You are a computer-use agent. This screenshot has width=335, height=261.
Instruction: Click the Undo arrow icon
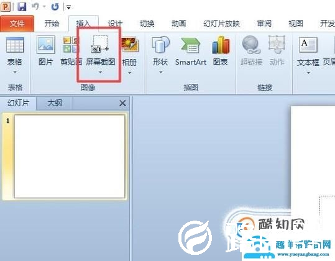[x=35, y=7]
